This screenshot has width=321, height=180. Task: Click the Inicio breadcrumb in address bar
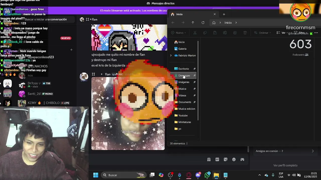click(x=228, y=22)
